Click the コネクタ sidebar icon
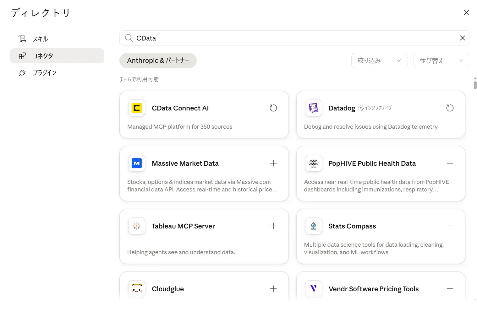This screenshot has width=477, height=311. click(x=22, y=56)
